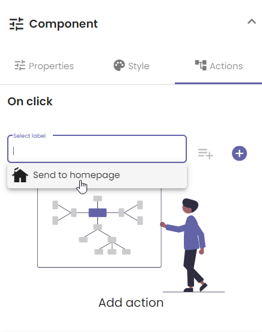Click the purple center node in the diagram
The height and width of the screenshot is (332, 262).
click(x=97, y=212)
